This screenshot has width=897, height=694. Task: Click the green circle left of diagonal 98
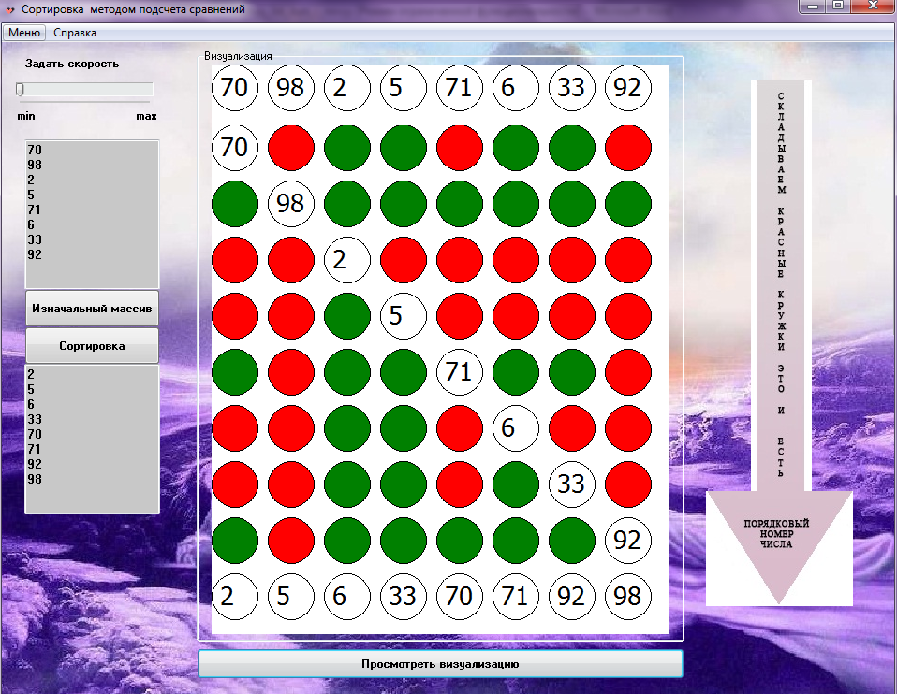[234, 204]
